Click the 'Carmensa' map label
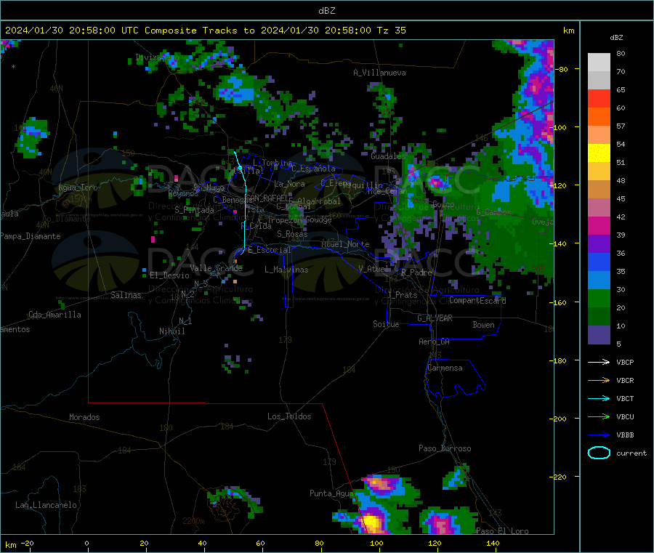The height and width of the screenshot is (553, 654). (445, 368)
